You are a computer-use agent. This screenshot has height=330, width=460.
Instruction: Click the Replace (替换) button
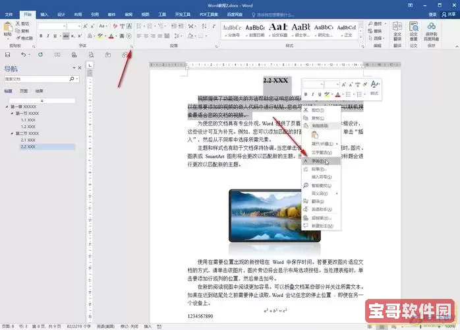coord(376,31)
